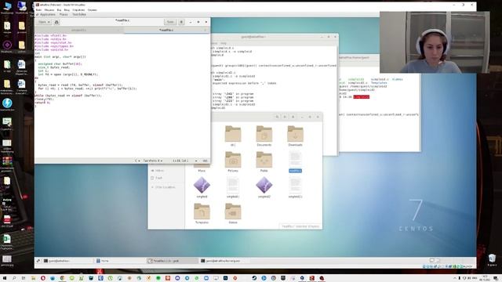Toggle INS insert mode in gedit status bar
The height and width of the screenshot is (282, 502).
pyautogui.click(x=206, y=161)
